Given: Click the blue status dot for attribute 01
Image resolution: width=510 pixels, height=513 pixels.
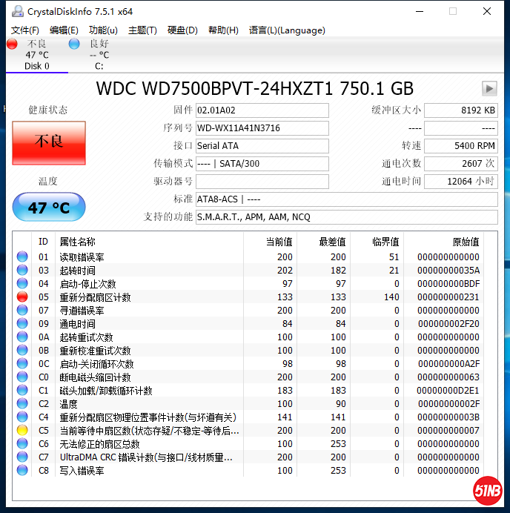Looking at the screenshot, I should point(22,257).
